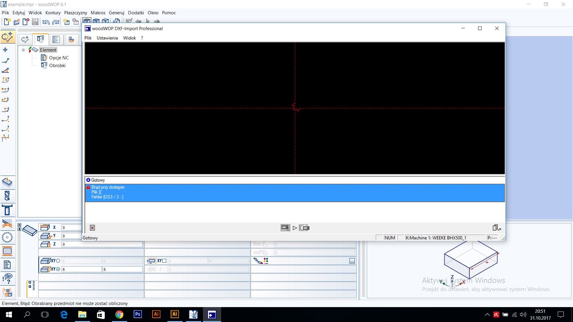Open the color palette settings icon in parameter panel
The width and height of the screenshot is (573, 322).
click(x=261, y=261)
